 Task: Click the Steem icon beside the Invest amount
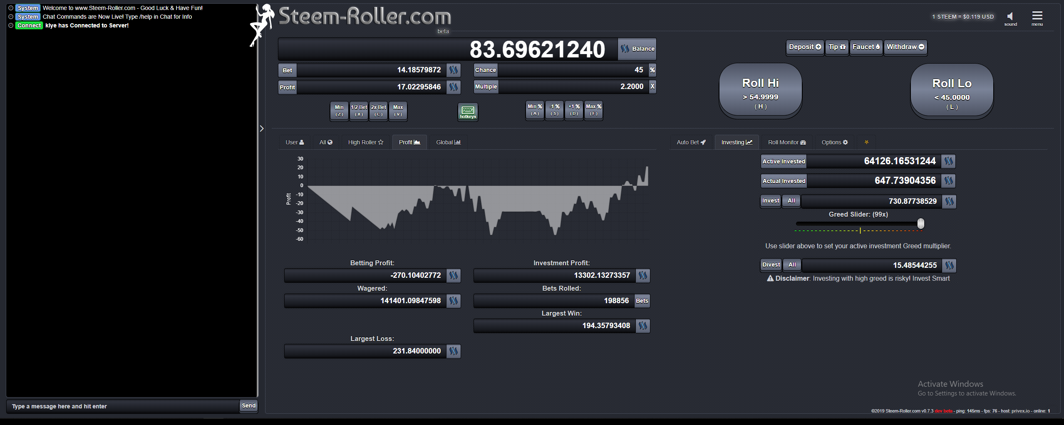tap(949, 201)
